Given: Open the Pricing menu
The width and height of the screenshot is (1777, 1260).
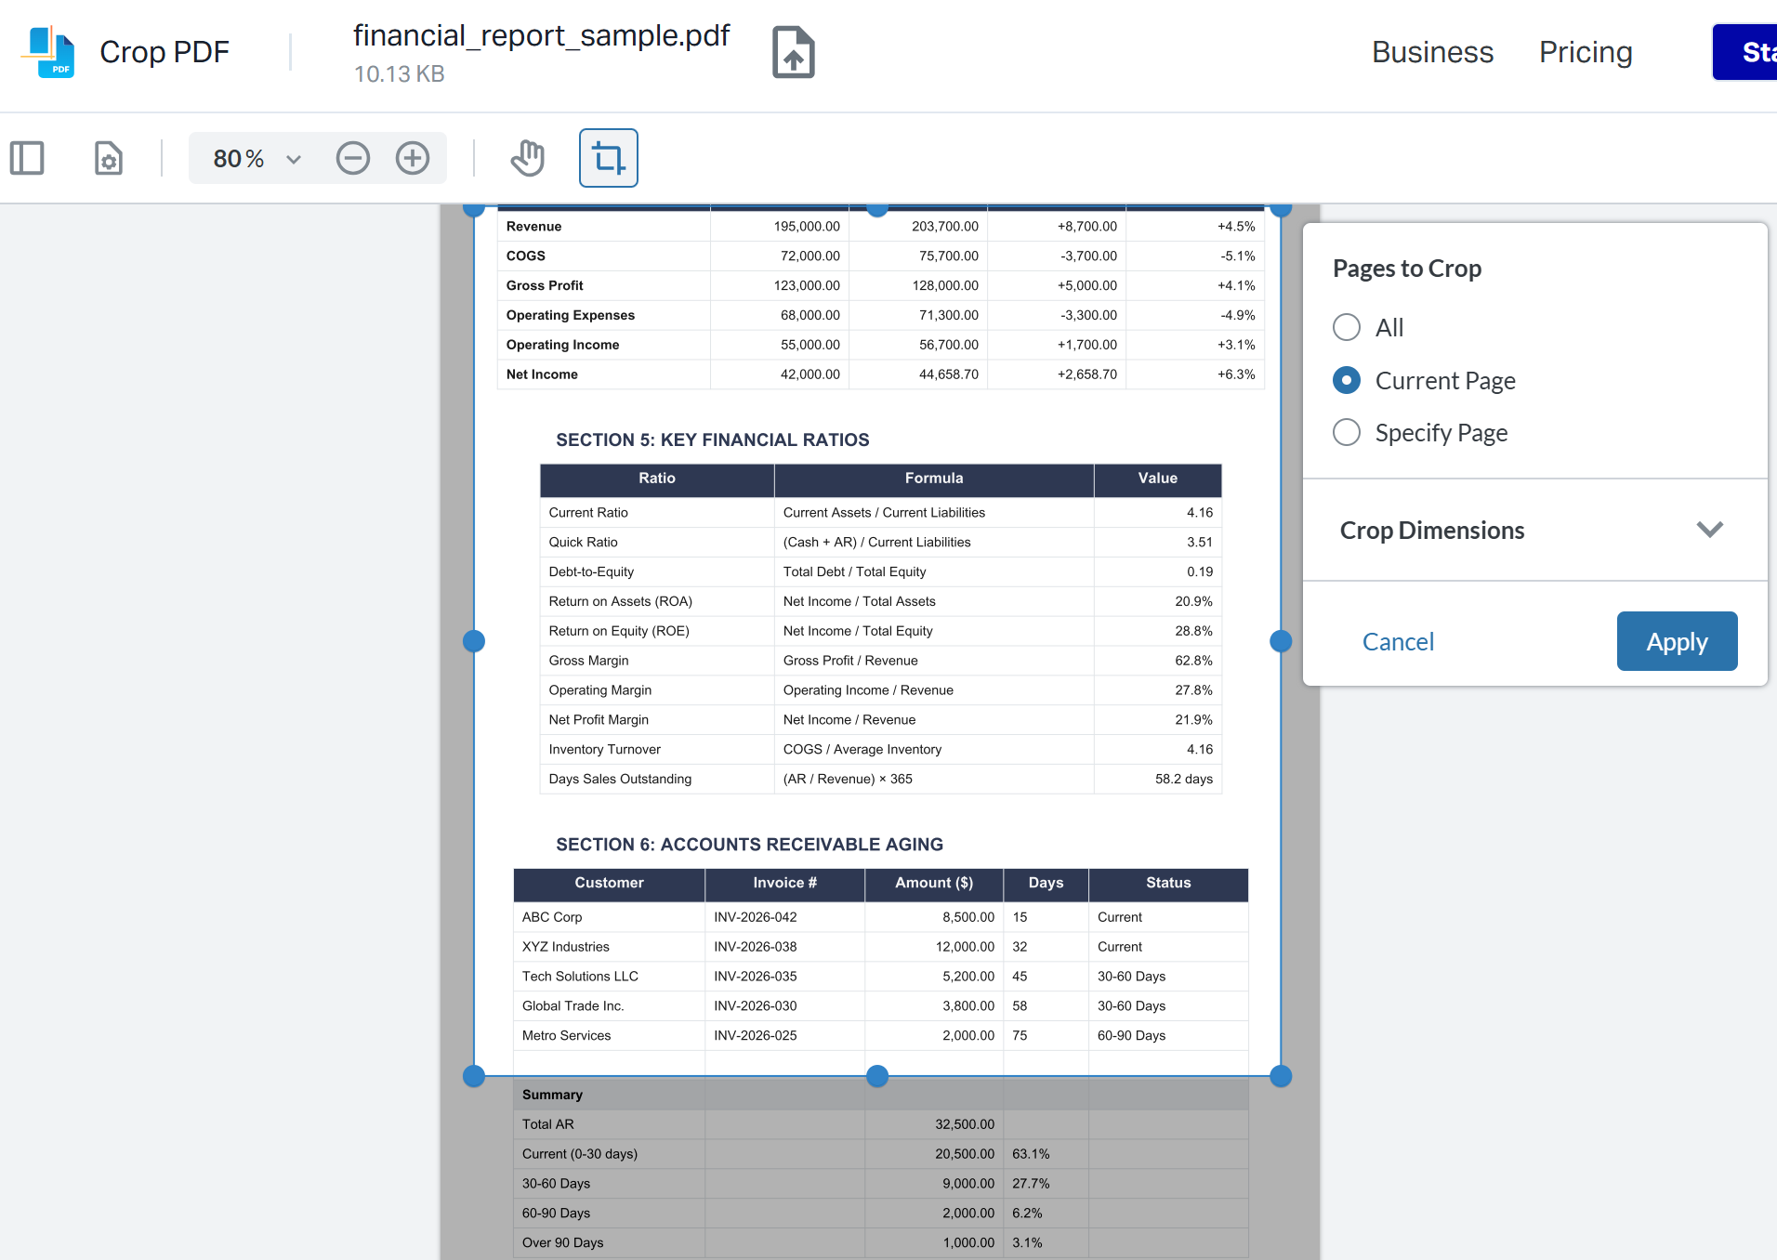Looking at the screenshot, I should pyautogui.click(x=1586, y=52).
